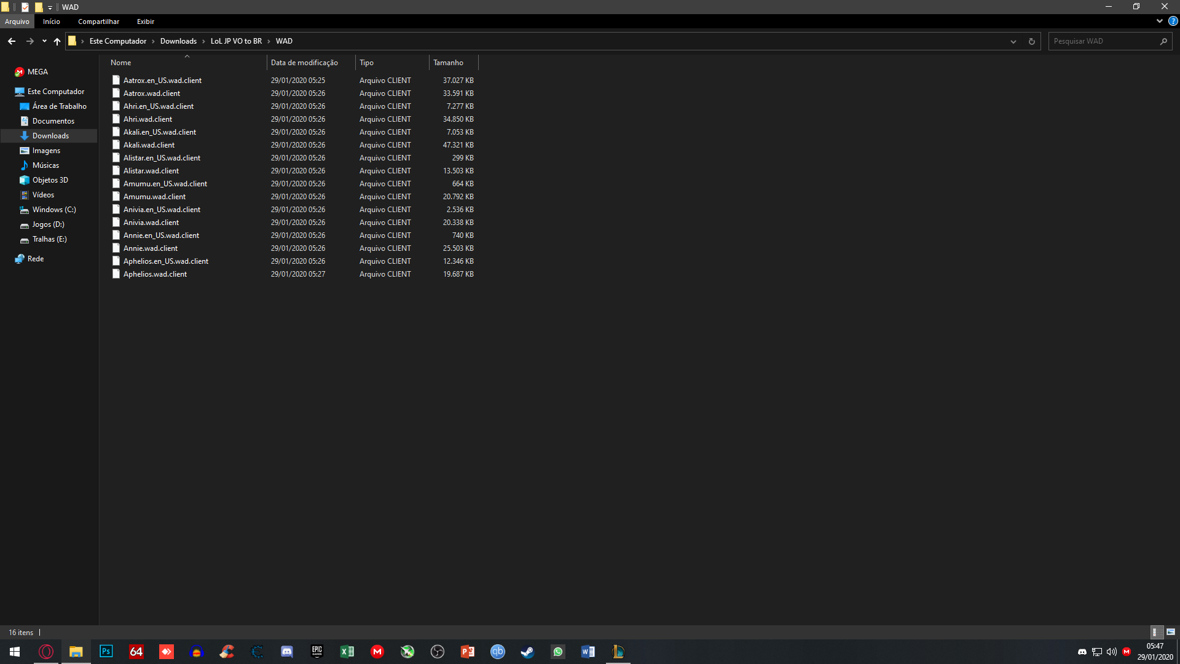Sort files by the Tamanho column header

[447, 62]
